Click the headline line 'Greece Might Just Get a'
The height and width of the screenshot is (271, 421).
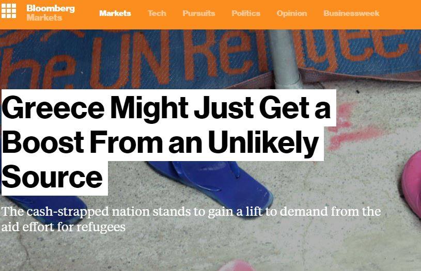pos(166,108)
